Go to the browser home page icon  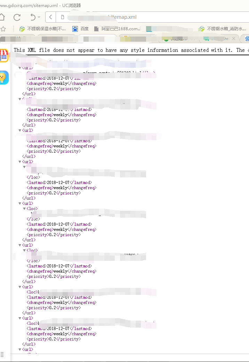tap(2, 17)
